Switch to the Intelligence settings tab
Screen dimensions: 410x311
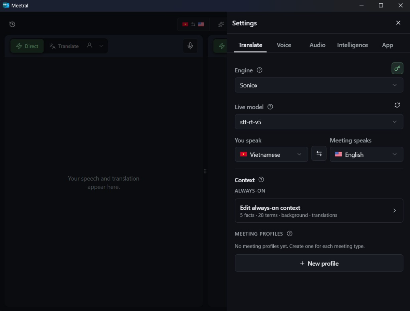click(x=352, y=45)
